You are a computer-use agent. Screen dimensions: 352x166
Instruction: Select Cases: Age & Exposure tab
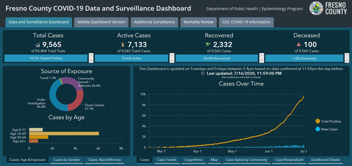[x=28, y=160]
